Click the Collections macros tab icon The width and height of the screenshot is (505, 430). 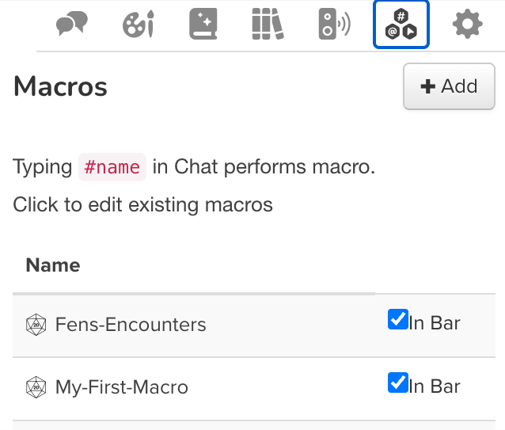tap(401, 25)
